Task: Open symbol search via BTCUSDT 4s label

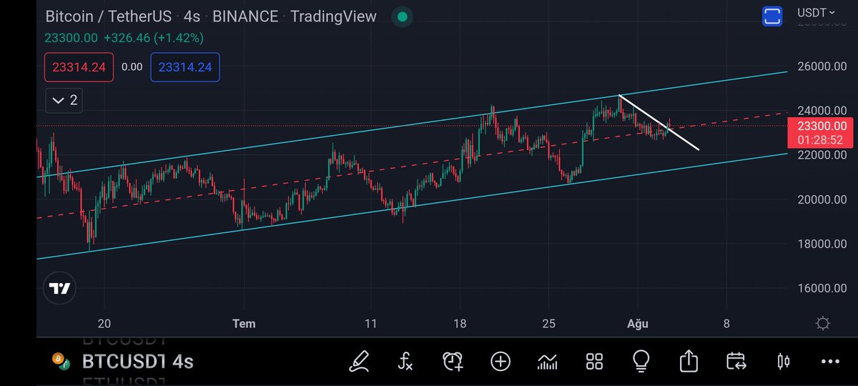Action: pos(138,361)
